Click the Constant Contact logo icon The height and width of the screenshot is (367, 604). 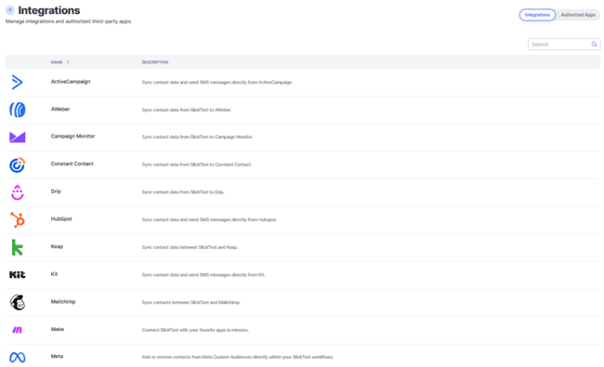point(18,164)
